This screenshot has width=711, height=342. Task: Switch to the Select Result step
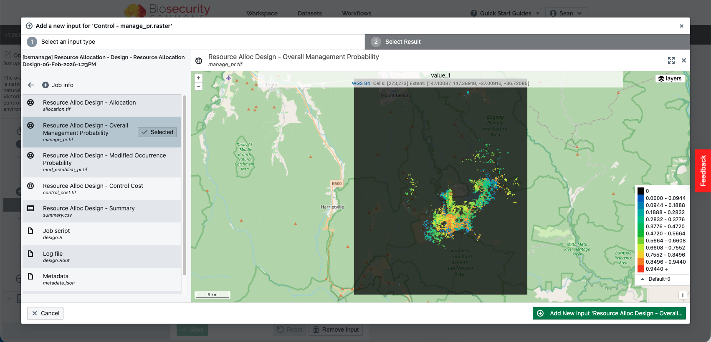click(x=527, y=42)
